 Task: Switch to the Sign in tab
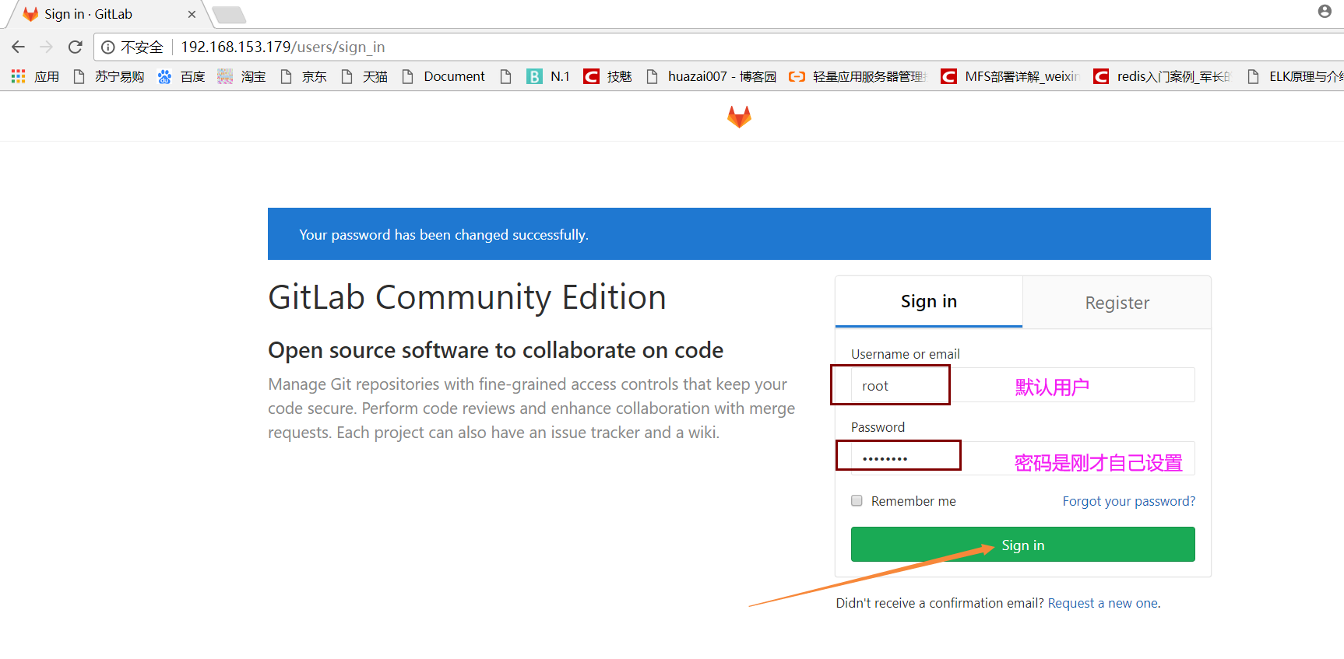929,302
